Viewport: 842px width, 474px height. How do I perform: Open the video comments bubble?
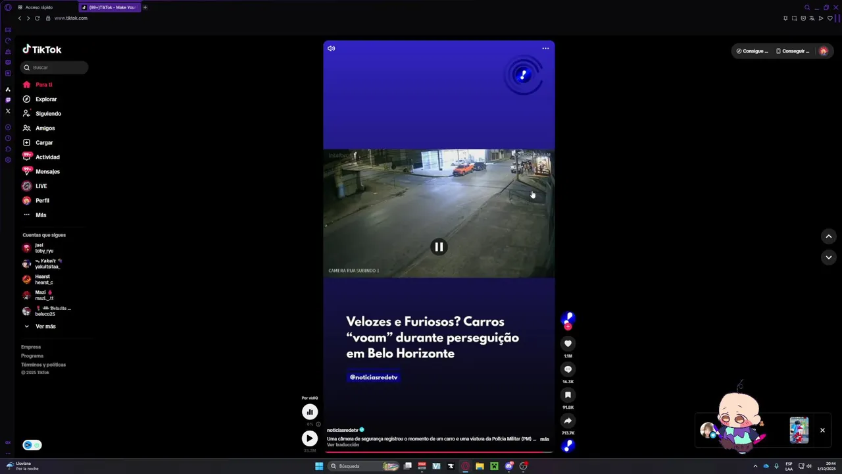568,369
